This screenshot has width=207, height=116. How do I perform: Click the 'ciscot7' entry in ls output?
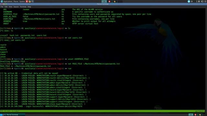click(4, 35)
